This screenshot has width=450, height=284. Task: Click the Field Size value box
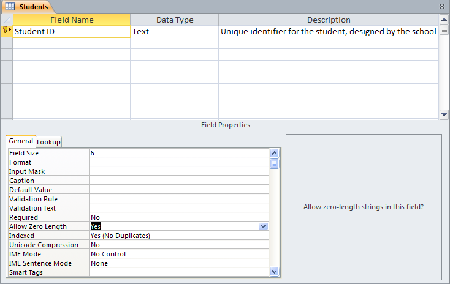point(179,153)
